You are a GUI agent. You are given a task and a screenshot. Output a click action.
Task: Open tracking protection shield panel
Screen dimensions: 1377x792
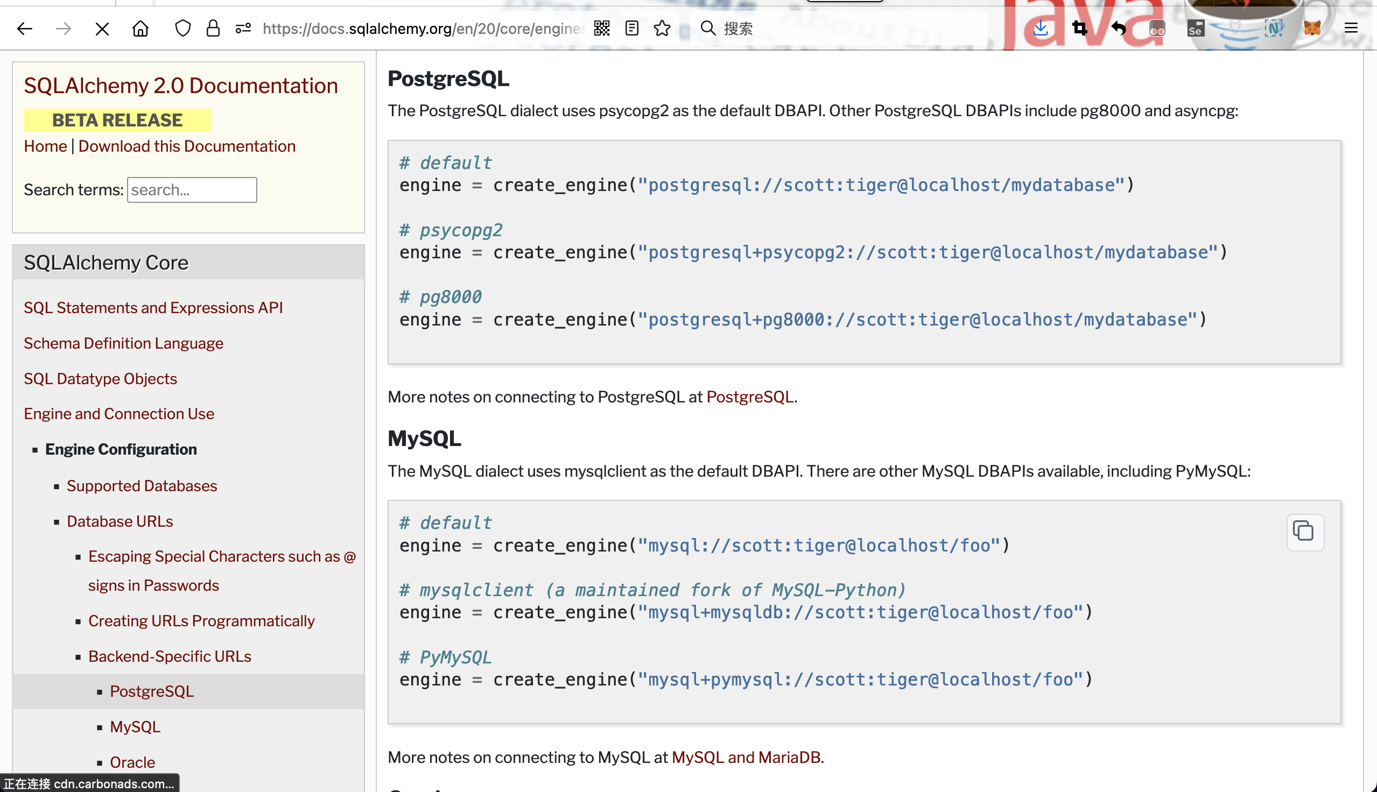(183, 29)
